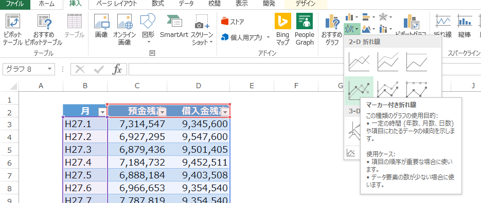481x203 pixels.
Task: Switch to the ページ レイアウト tab
Action: click(x=117, y=4)
